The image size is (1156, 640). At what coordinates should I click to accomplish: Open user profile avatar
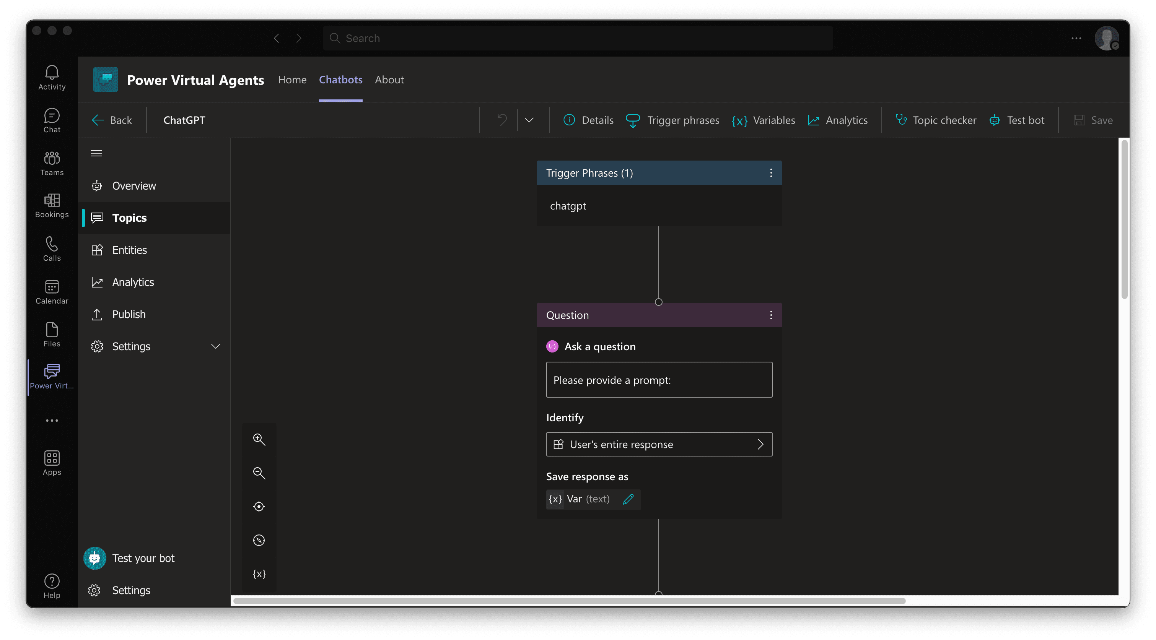[x=1107, y=38]
